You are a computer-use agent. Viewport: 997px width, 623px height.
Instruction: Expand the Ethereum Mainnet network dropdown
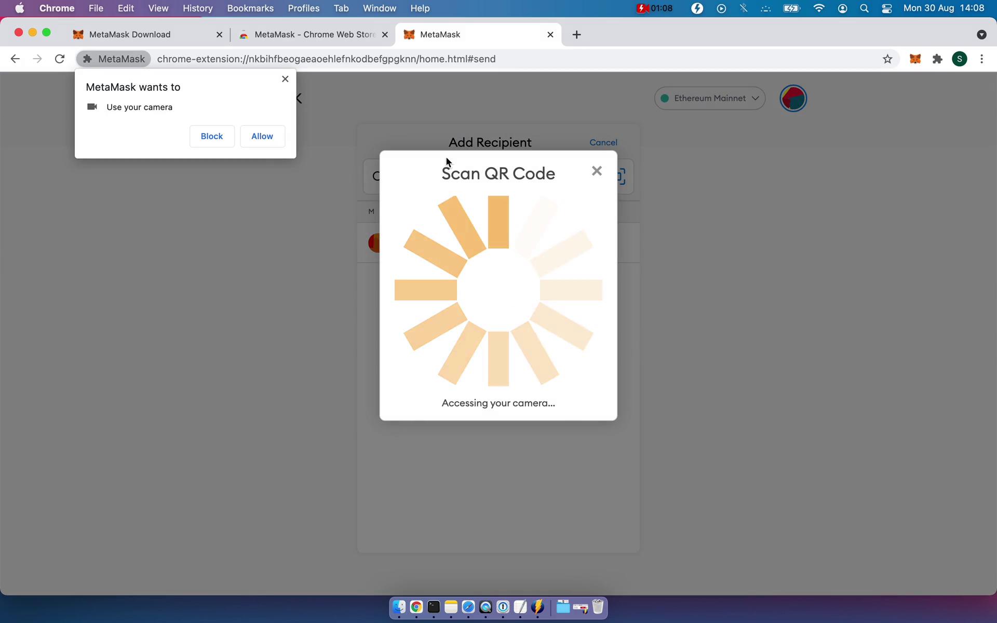pyautogui.click(x=710, y=98)
